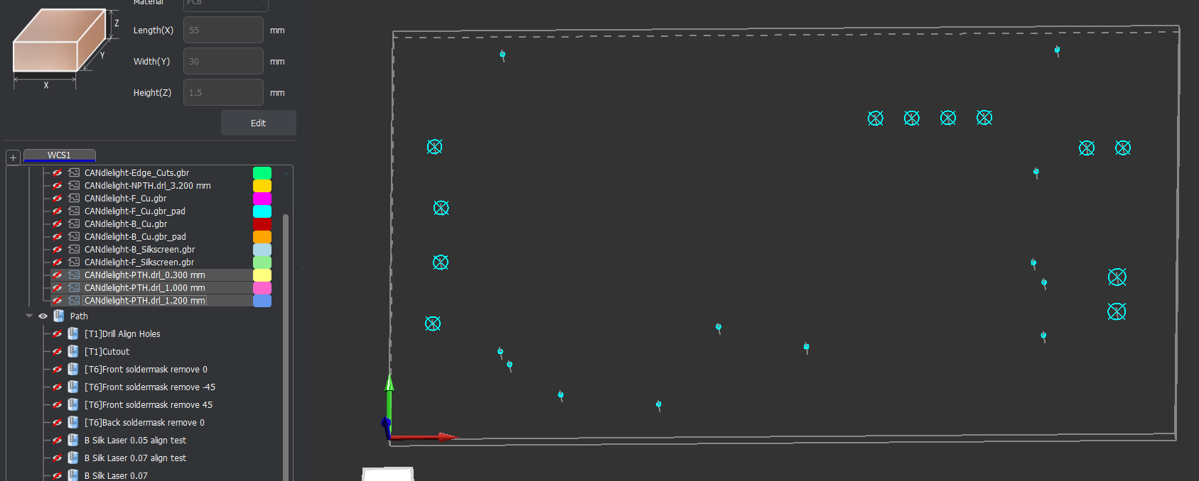The height and width of the screenshot is (481, 1199).
Task: Click the F_Cu.gbr layer image icon
Action: (x=74, y=198)
